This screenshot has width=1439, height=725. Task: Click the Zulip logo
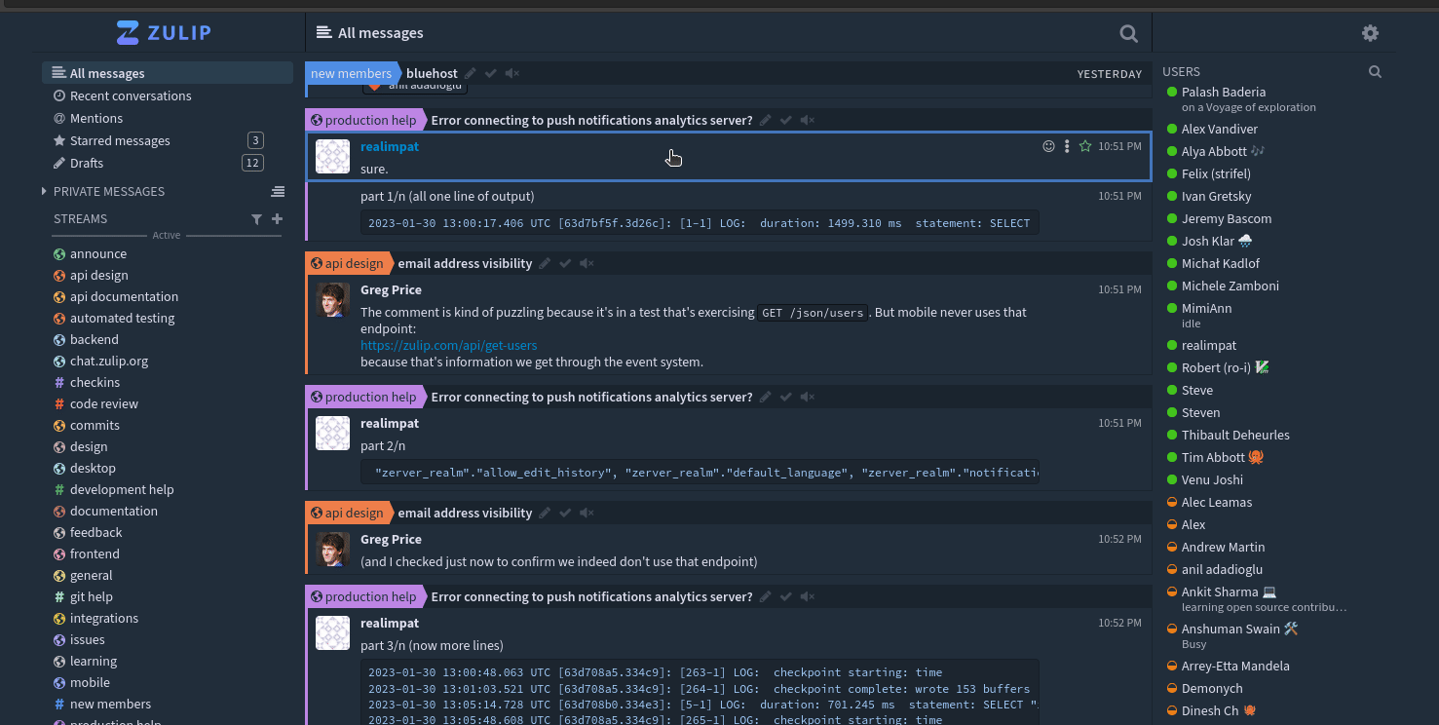click(164, 31)
